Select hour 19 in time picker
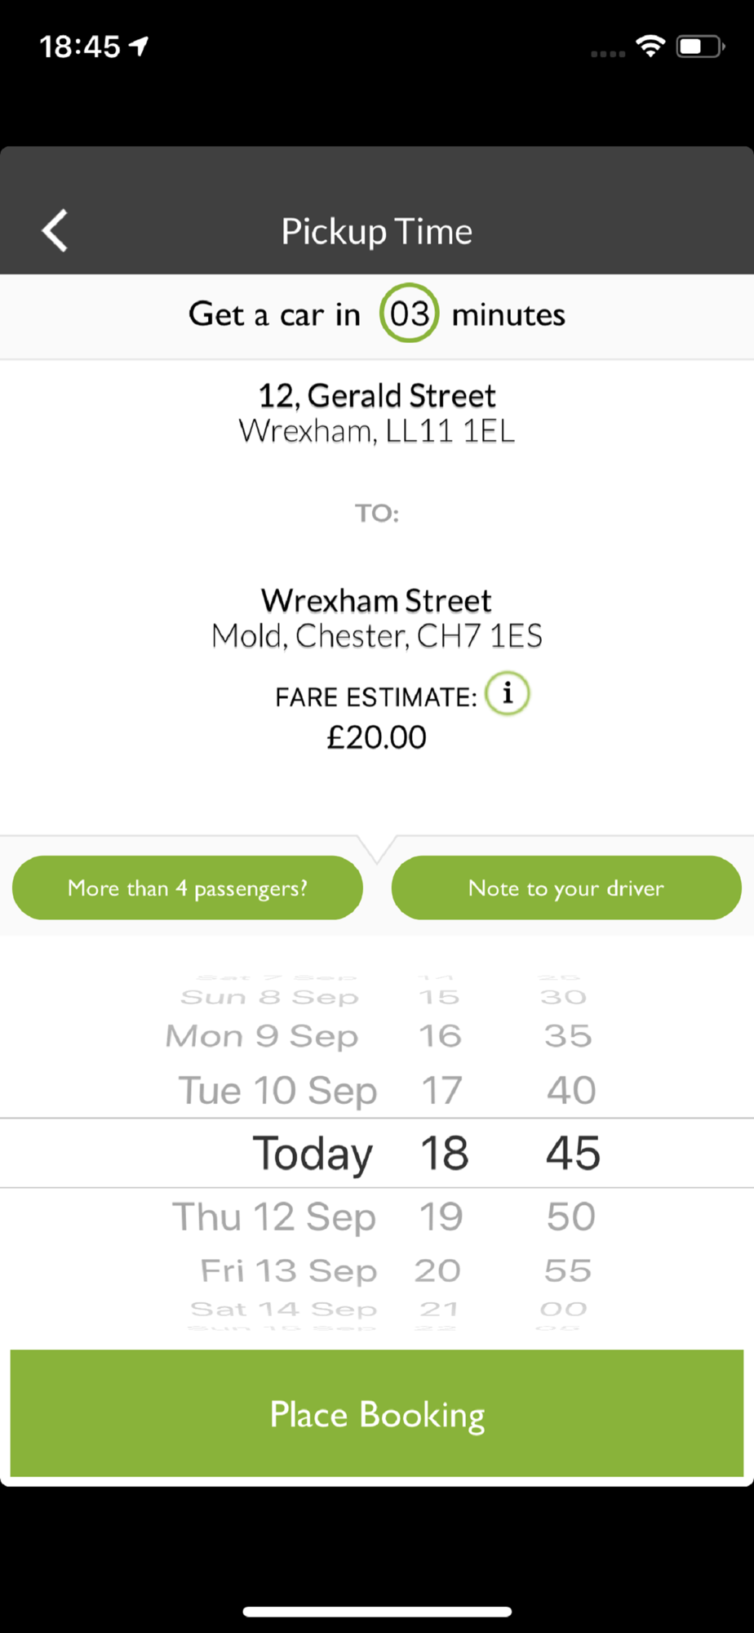The height and width of the screenshot is (1633, 754). 441,1217
